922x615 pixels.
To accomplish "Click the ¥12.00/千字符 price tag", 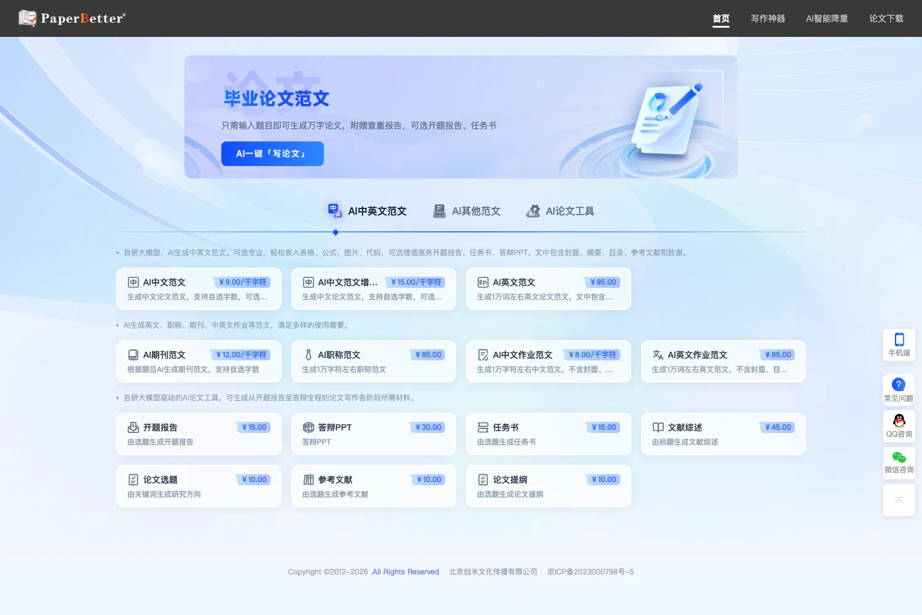I will (x=240, y=355).
